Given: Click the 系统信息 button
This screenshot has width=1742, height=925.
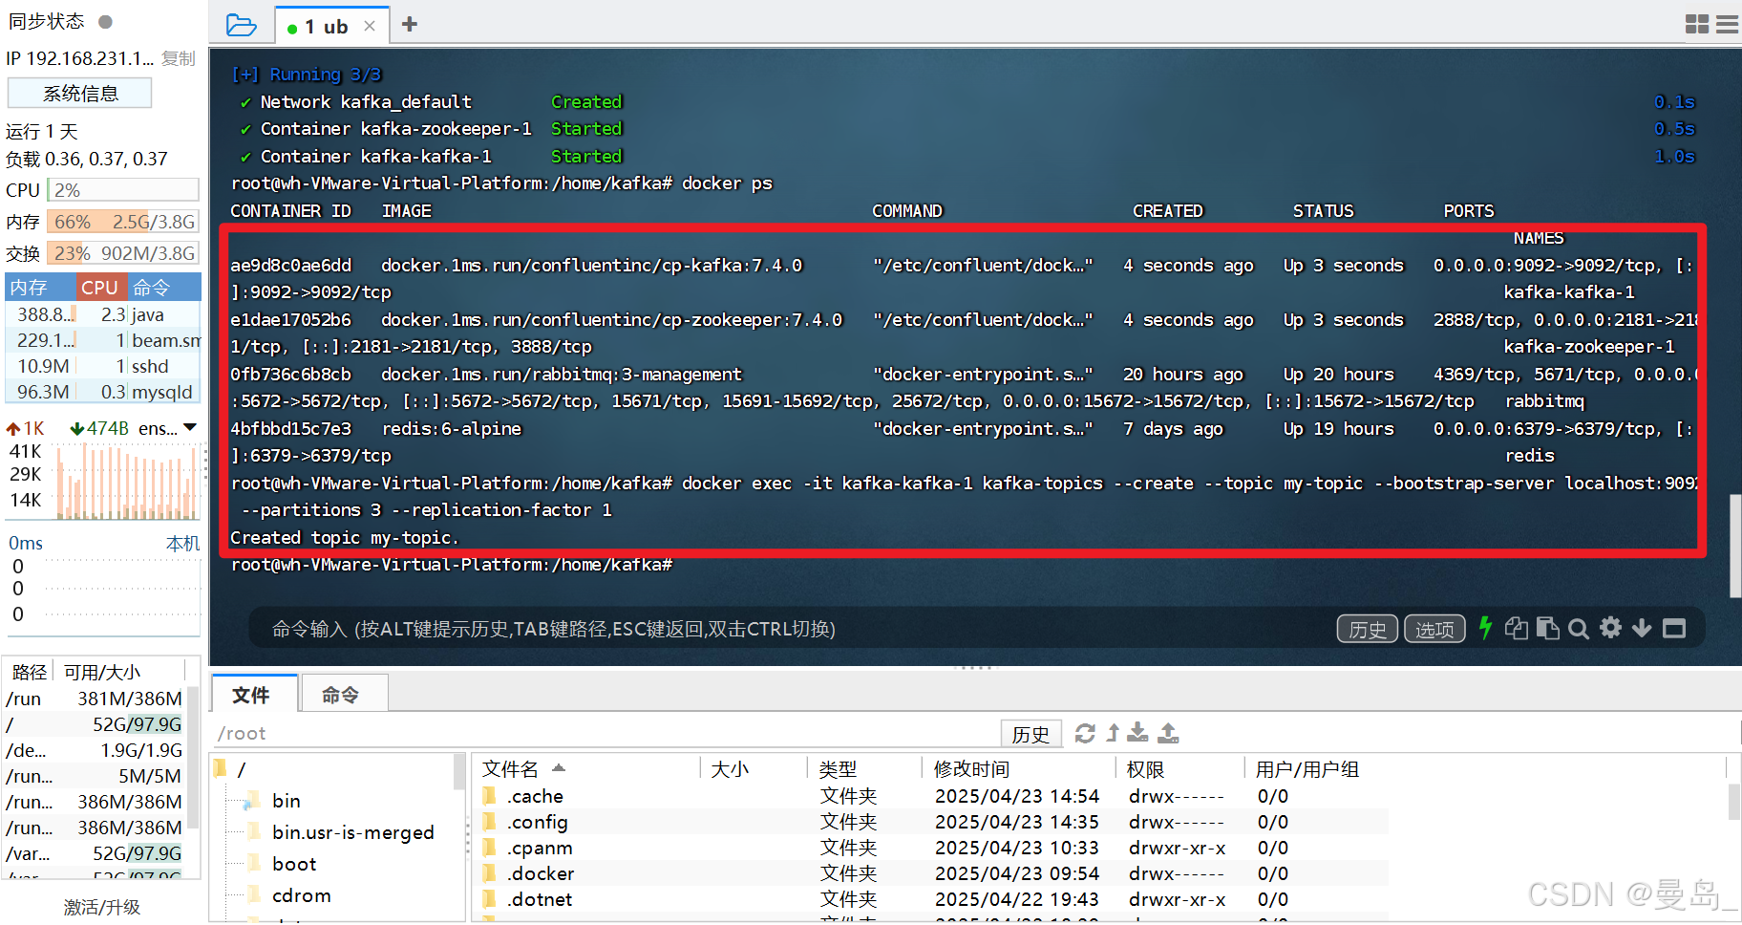Looking at the screenshot, I should click(80, 94).
